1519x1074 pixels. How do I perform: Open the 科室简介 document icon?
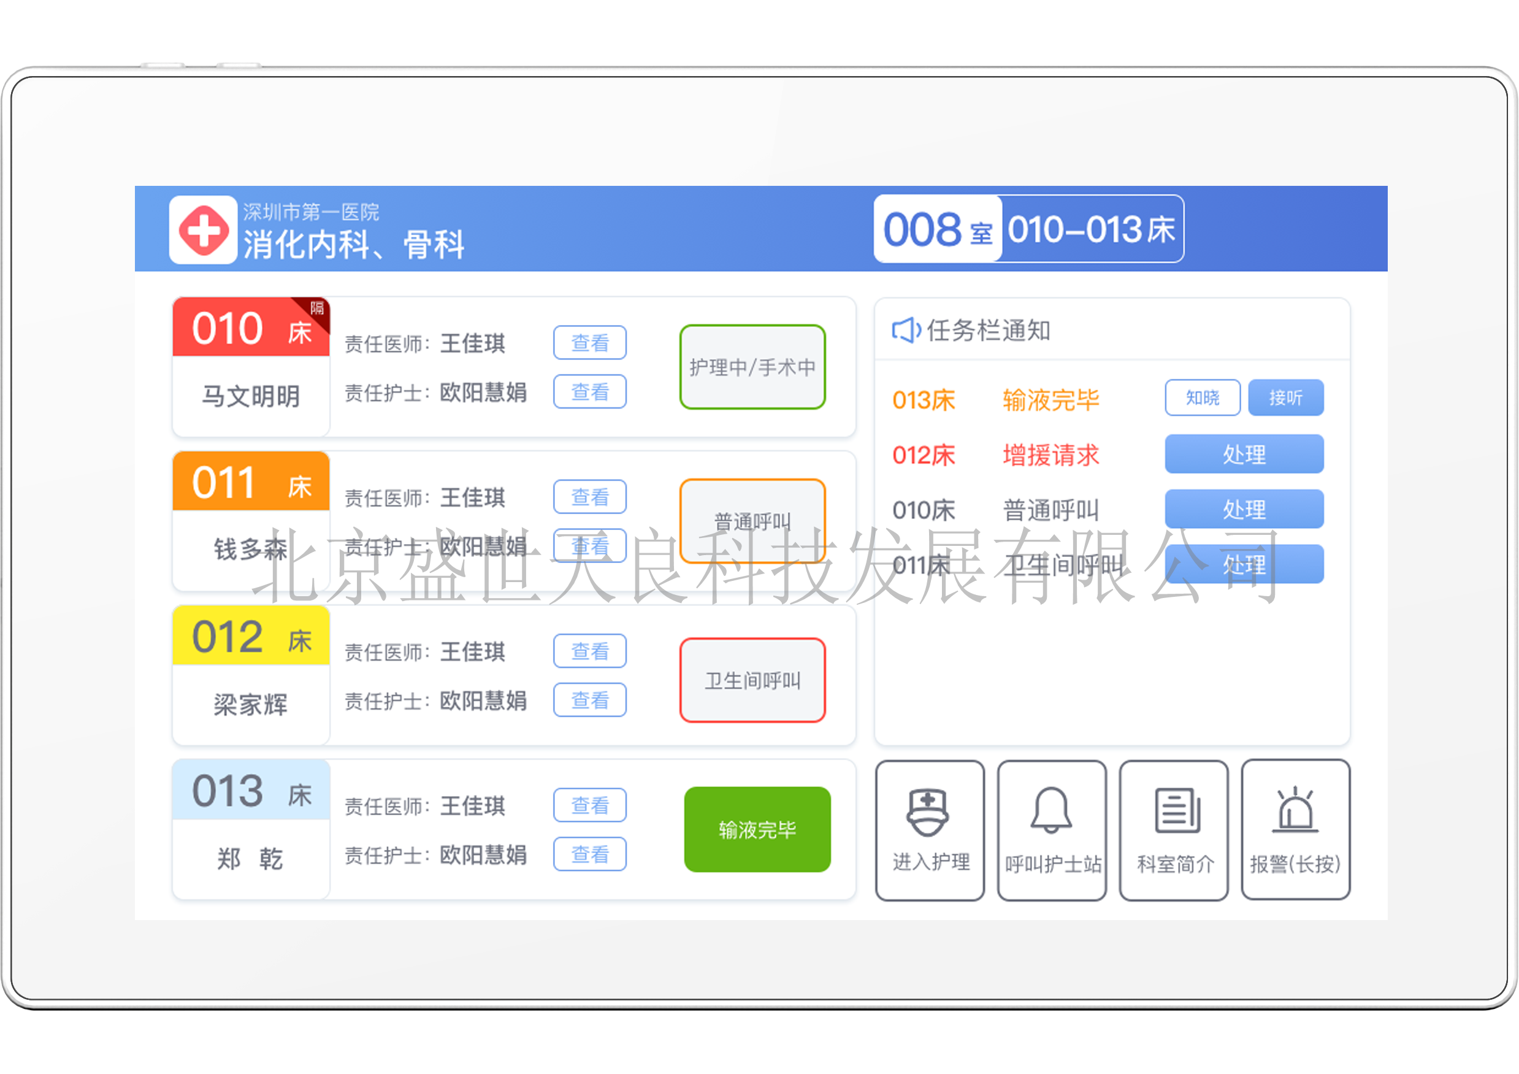(1176, 810)
